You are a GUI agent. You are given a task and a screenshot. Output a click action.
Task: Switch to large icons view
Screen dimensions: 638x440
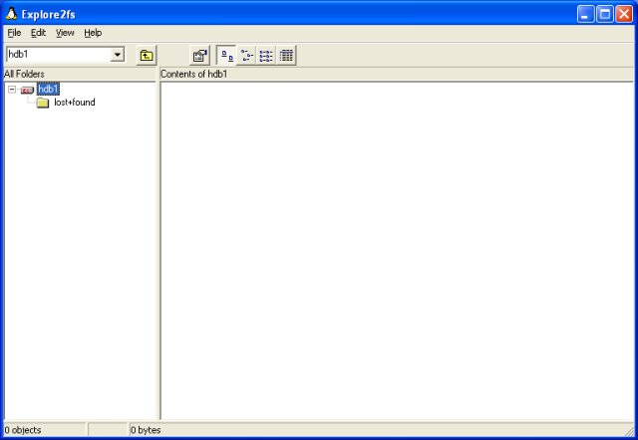click(x=226, y=55)
